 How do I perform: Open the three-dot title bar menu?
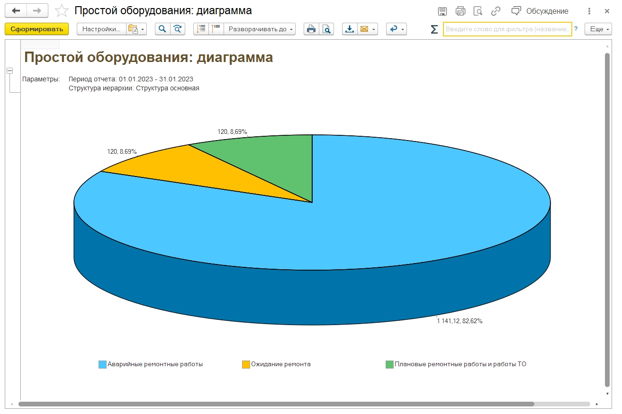point(589,11)
